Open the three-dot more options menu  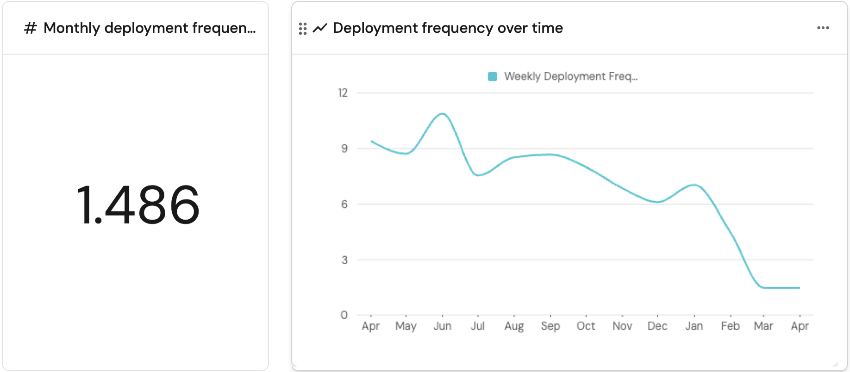click(x=823, y=28)
